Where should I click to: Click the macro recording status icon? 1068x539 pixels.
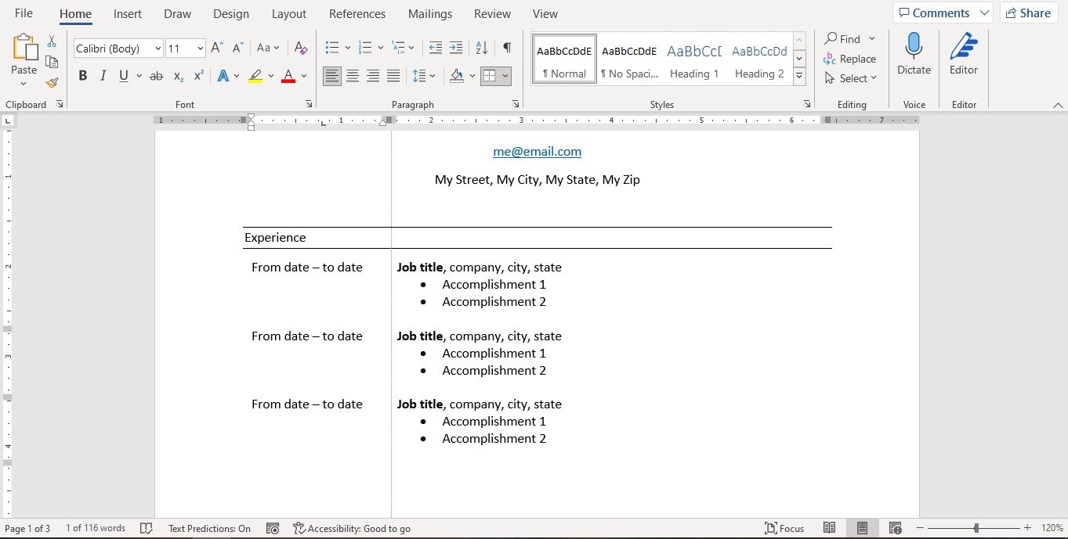pos(273,529)
